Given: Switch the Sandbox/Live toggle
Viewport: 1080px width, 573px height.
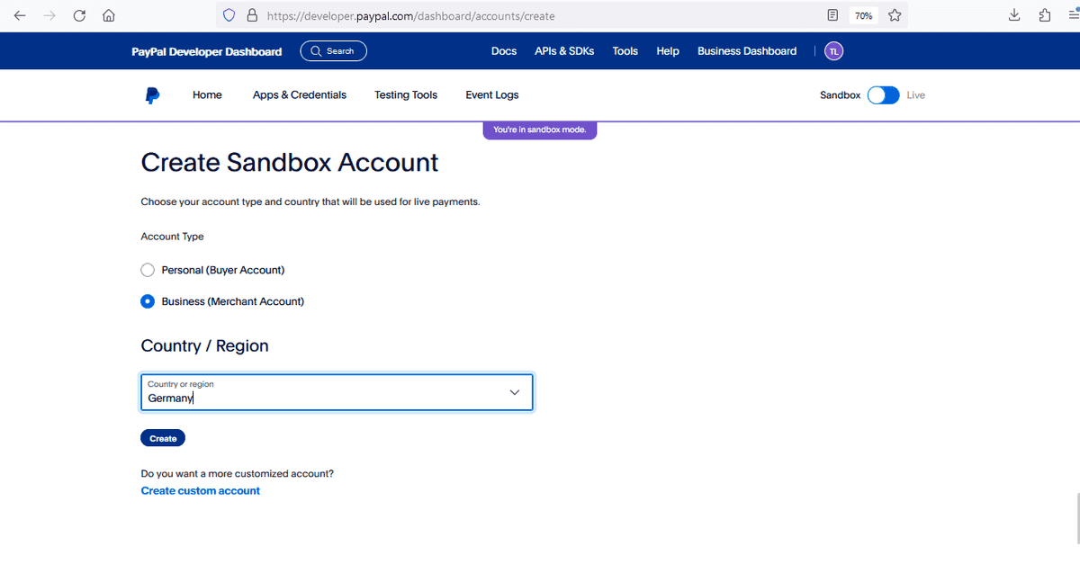Looking at the screenshot, I should 883,95.
